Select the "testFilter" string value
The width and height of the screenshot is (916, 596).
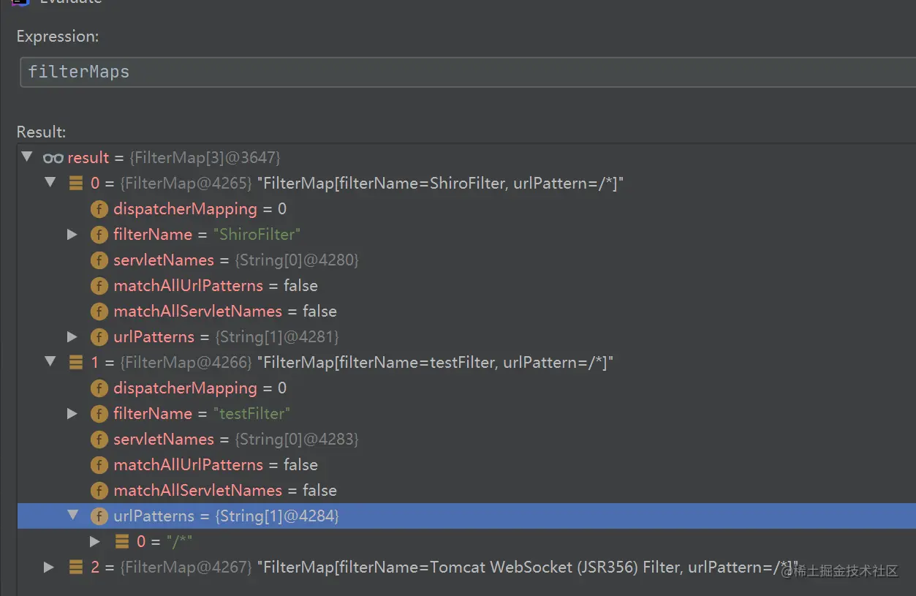252,414
